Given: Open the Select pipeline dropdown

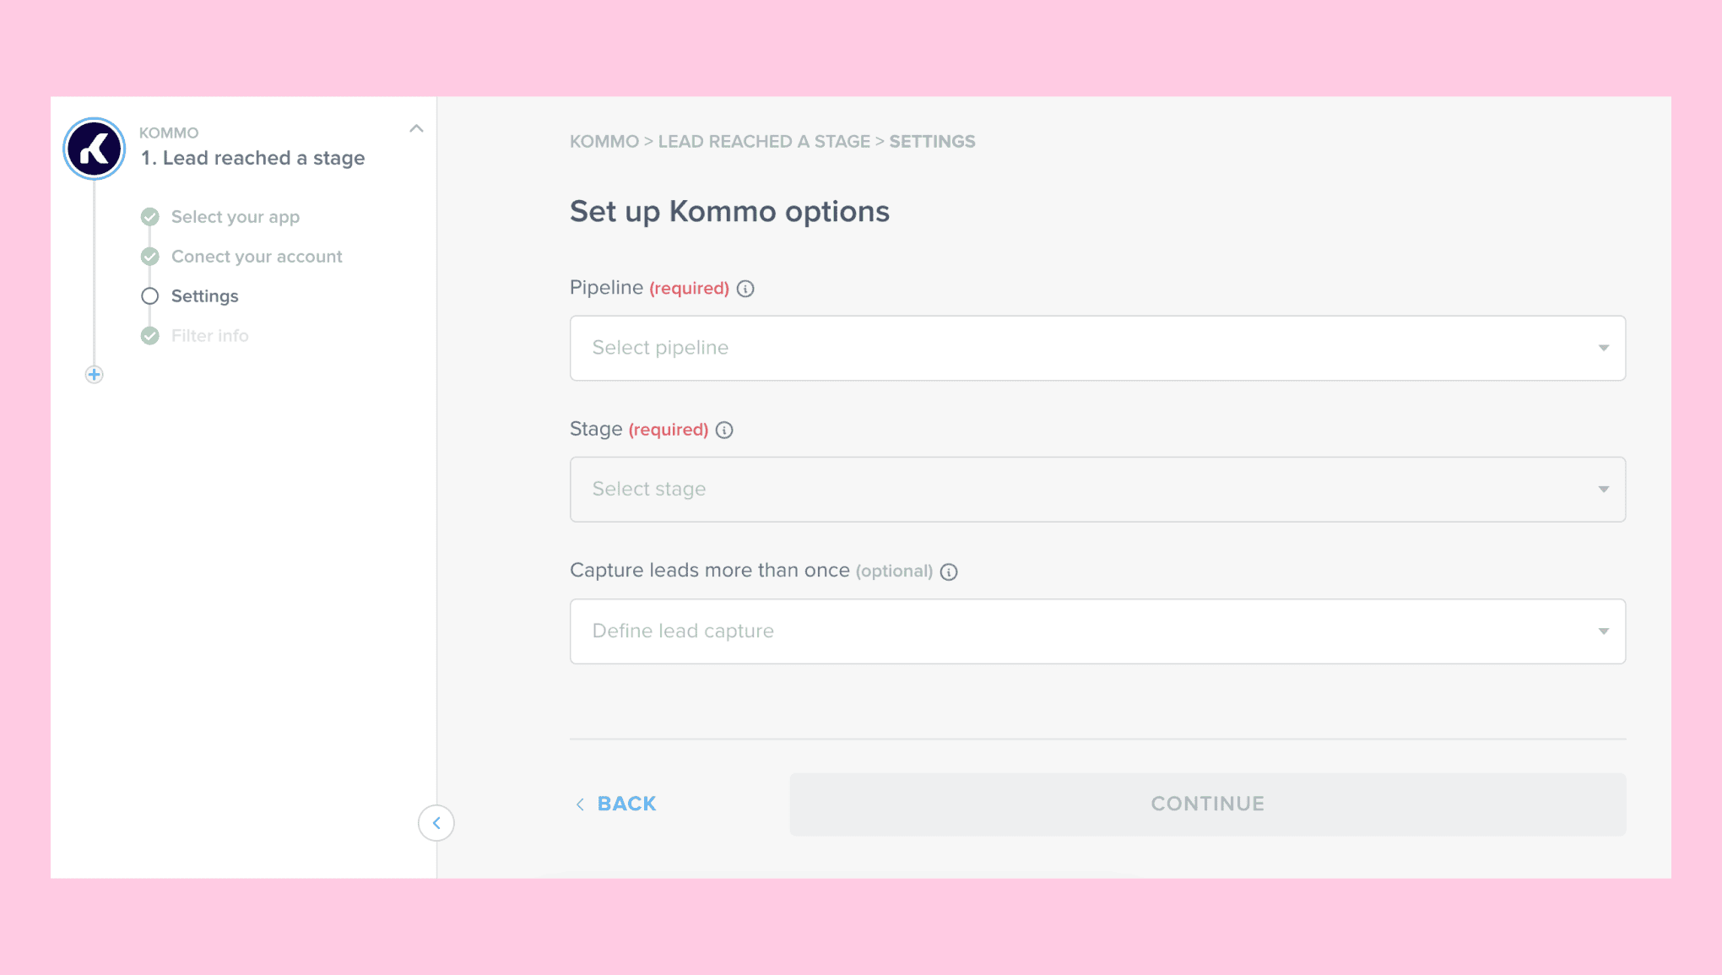Looking at the screenshot, I should (1097, 348).
